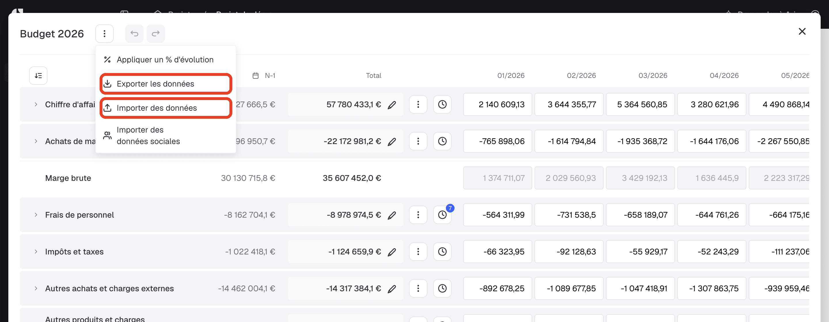Click the 5 364 560,85 cell for 03/2026
Image resolution: width=829 pixels, height=322 pixels.
(x=640, y=104)
